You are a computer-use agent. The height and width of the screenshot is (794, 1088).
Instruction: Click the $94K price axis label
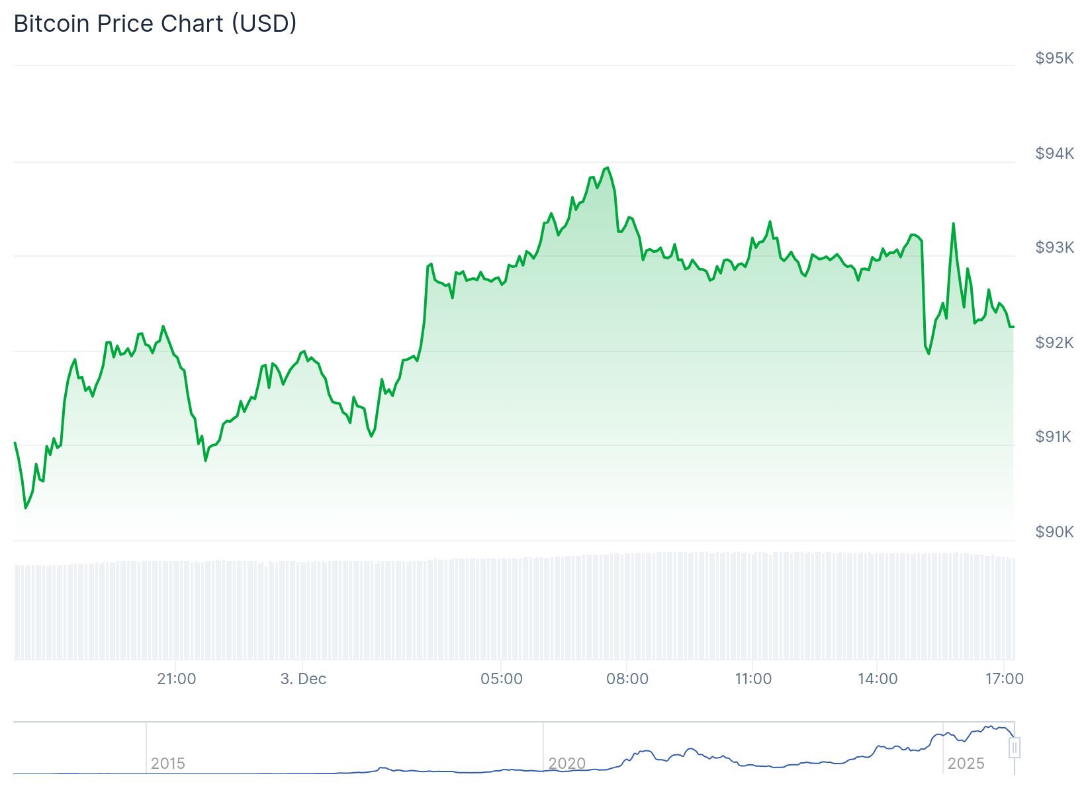pyautogui.click(x=1054, y=154)
